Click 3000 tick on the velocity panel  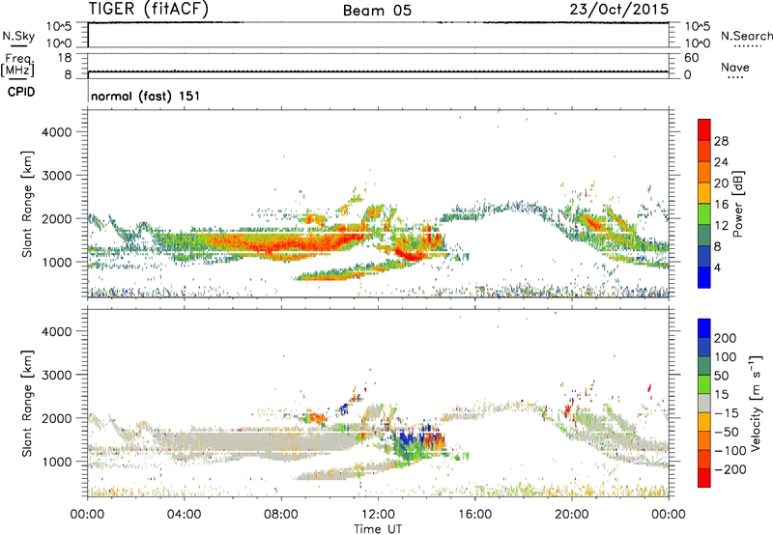(57, 375)
